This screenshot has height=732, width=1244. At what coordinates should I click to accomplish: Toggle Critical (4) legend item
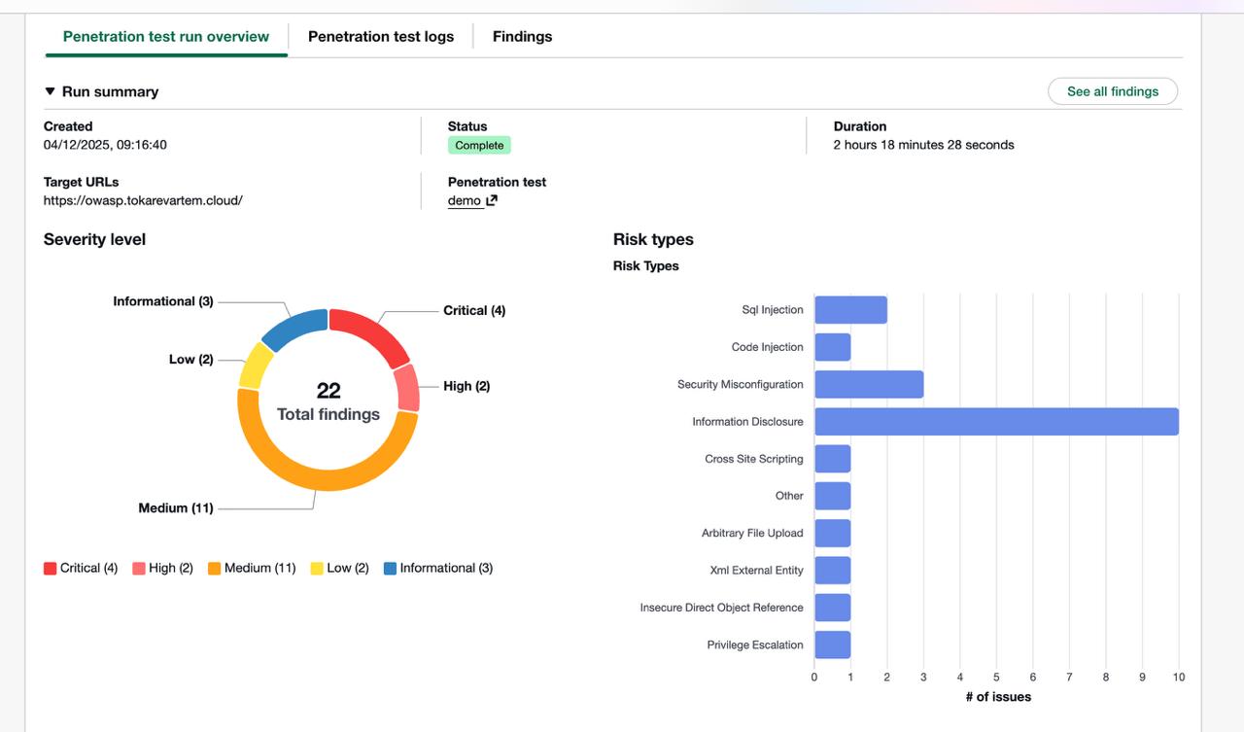point(81,568)
